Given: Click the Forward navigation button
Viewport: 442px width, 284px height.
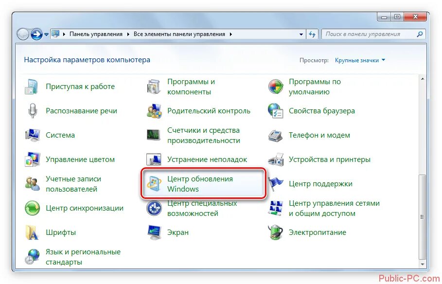Looking at the screenshot, I should pyautogui.click(x=36, y=35).
